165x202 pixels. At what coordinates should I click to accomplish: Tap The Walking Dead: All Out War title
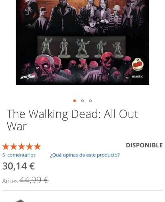(x=72, y=120)
